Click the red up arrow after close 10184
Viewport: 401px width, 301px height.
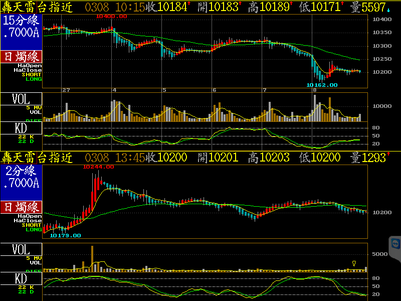(x=190, y=5)
